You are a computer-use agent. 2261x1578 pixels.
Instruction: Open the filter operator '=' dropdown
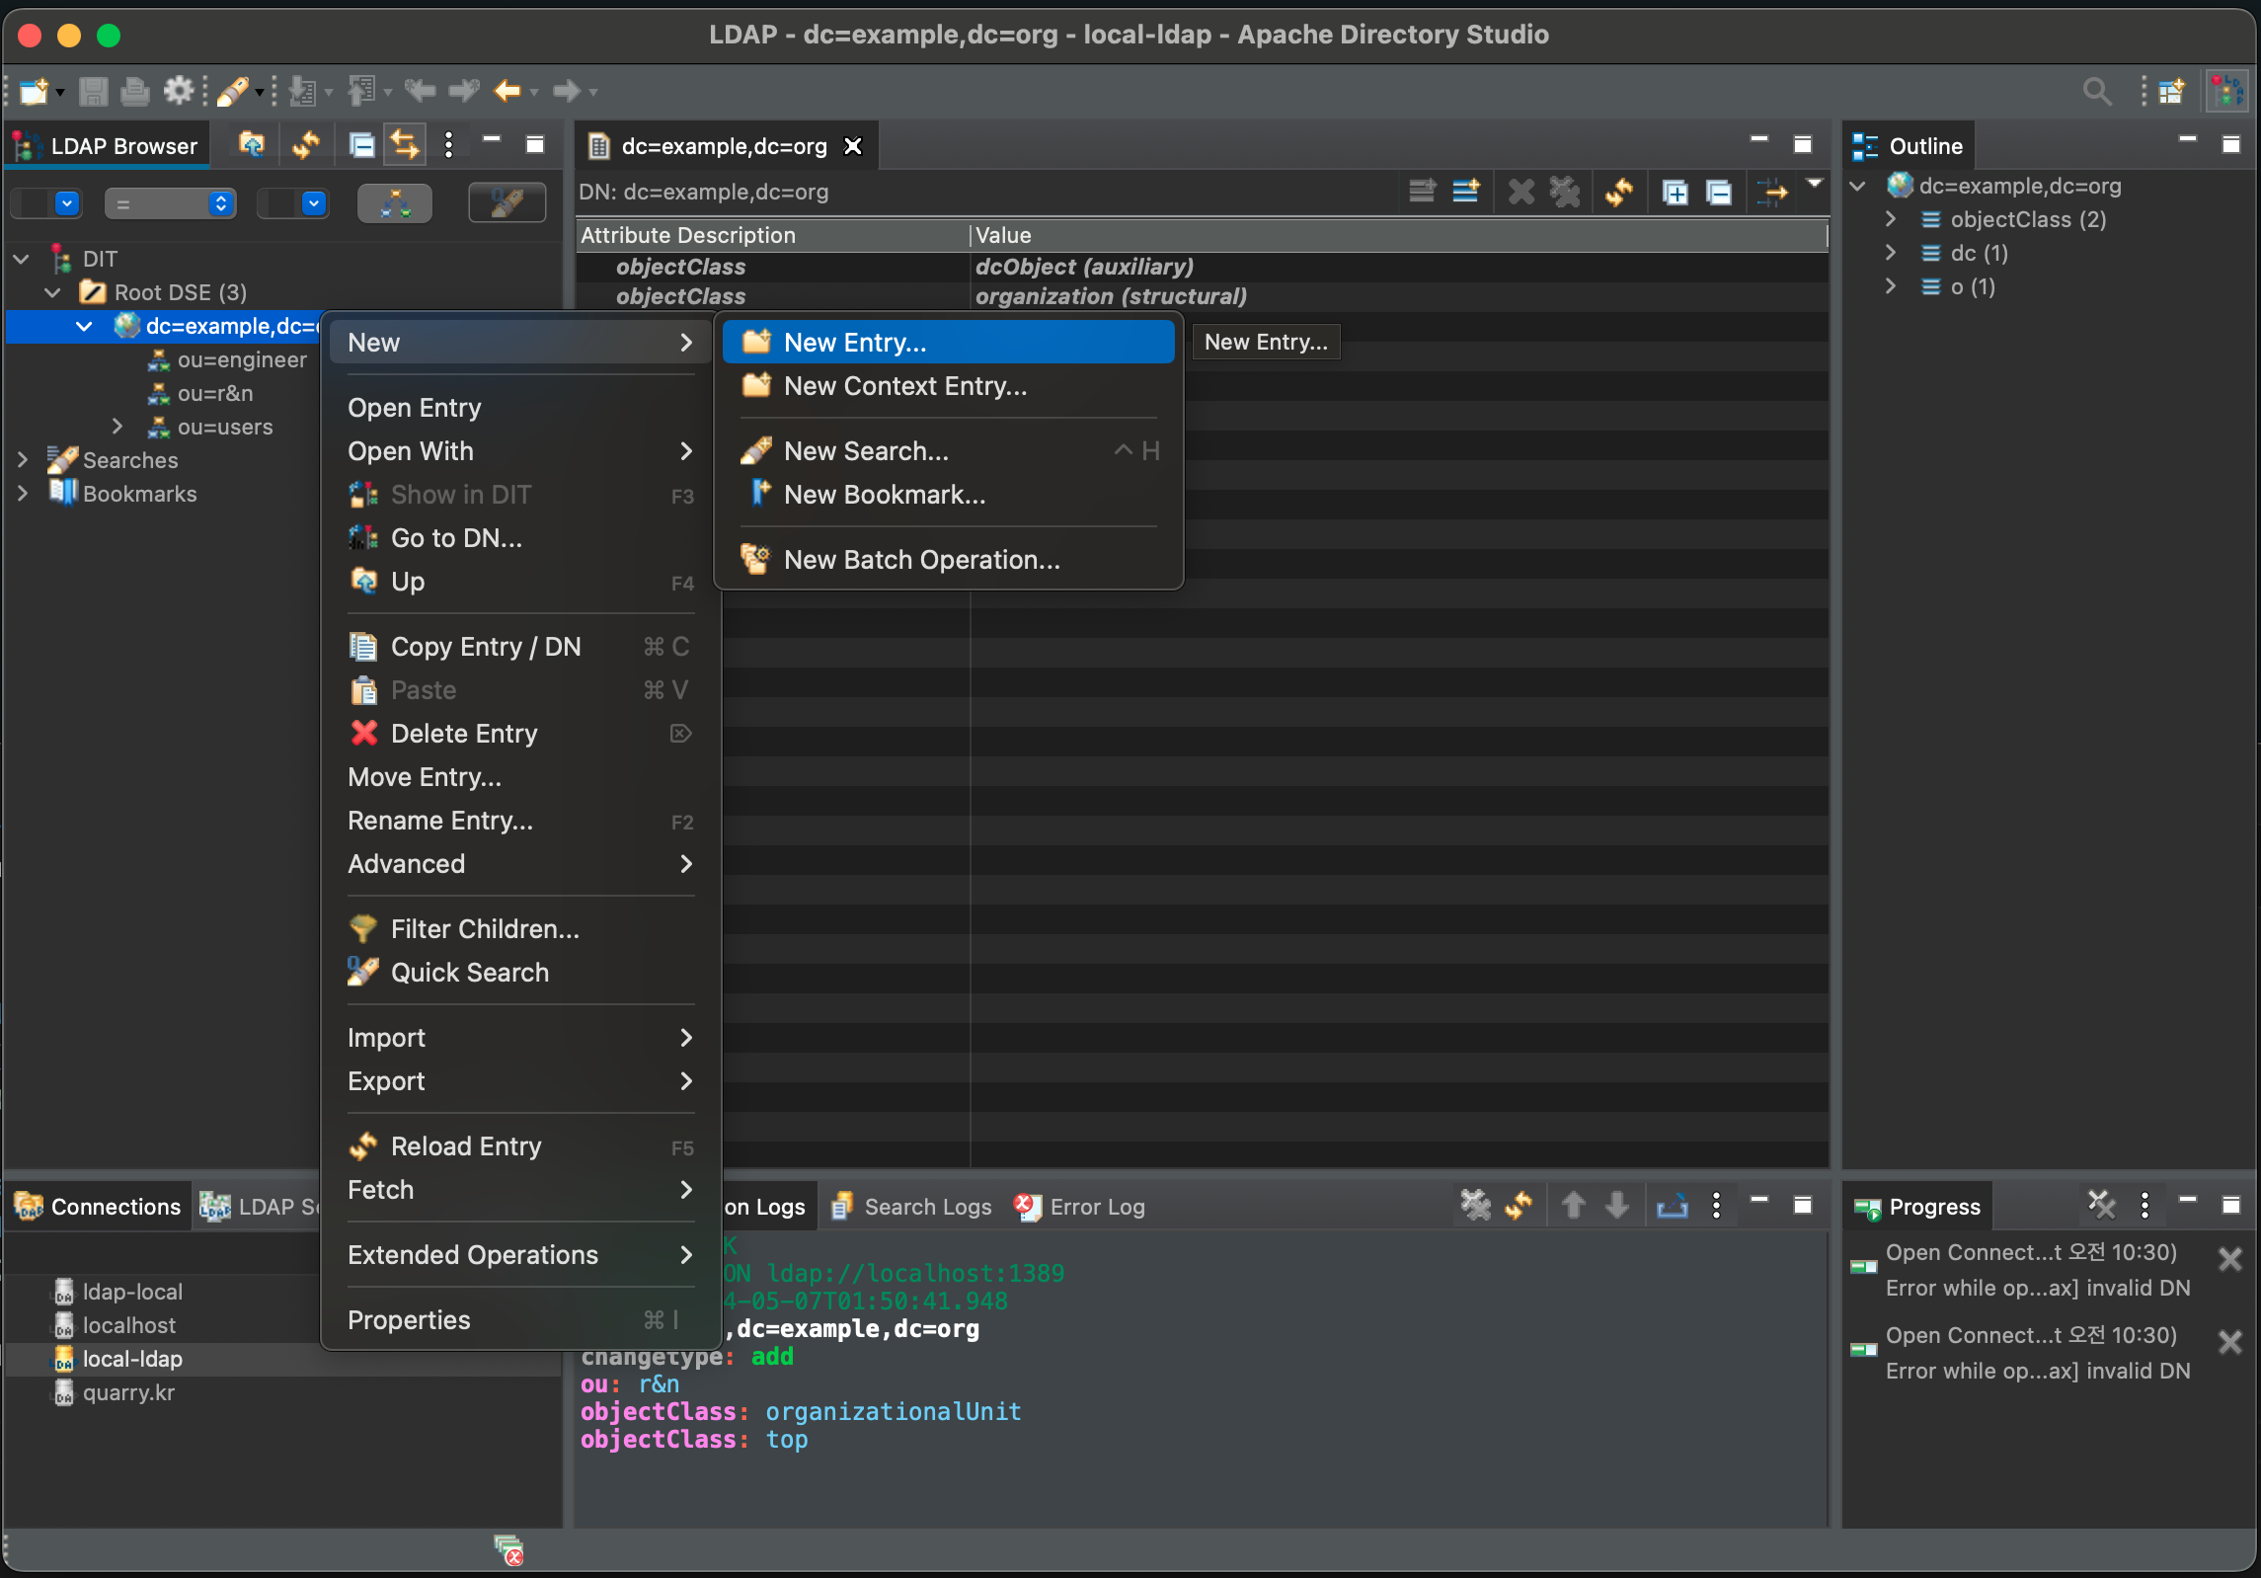pos(170,203)
